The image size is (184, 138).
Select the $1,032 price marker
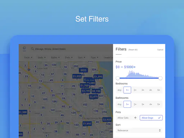pyautogui.click(x=77, y=76)
